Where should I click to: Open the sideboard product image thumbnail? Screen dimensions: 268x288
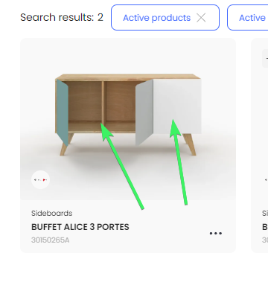pos(128,119)
